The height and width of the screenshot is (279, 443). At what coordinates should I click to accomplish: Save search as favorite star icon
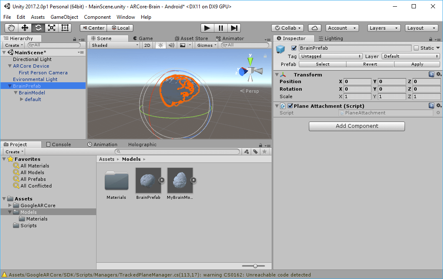tap(265, 152)
